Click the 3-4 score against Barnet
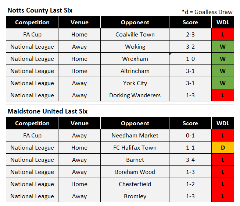 pyautogui.click(x=190, y=160)
